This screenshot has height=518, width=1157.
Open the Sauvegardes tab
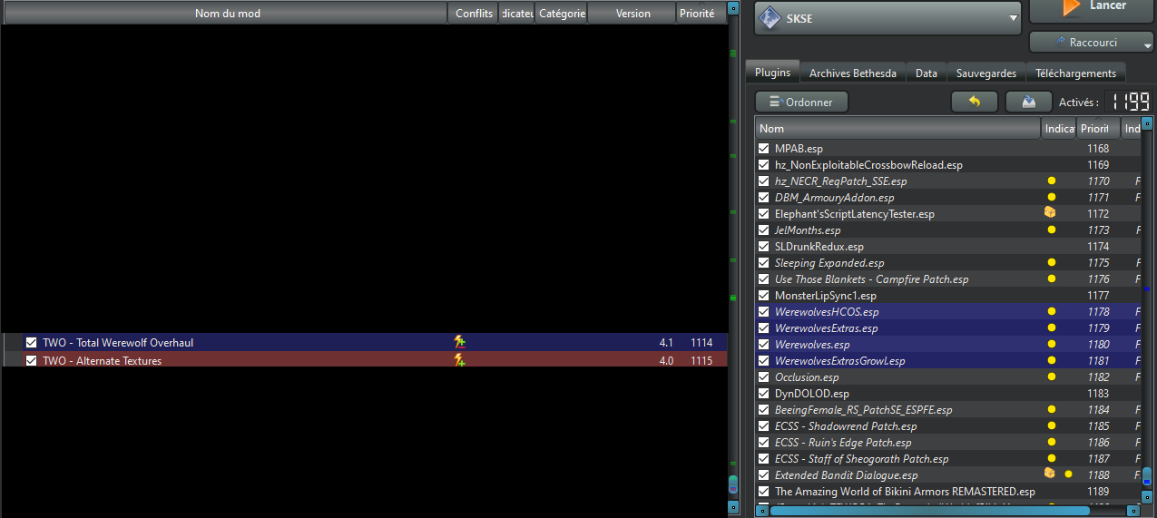click(x=986, y=73)
